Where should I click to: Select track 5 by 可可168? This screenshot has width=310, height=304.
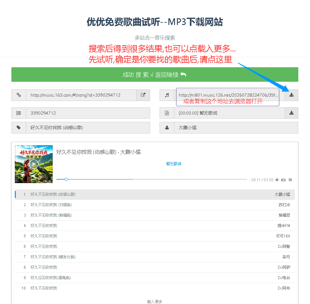point(155,236)
